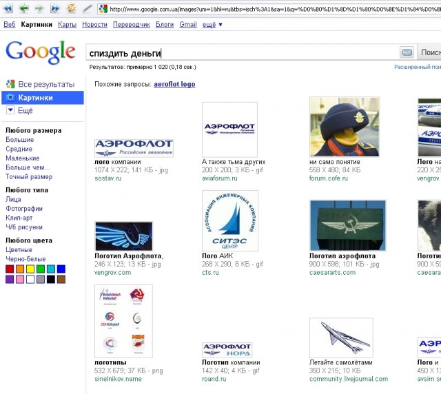Follow the aeroflot logo related query
The height and width of the screenshot is (394, 441).
pyautogui.click(x=174, y=84)
